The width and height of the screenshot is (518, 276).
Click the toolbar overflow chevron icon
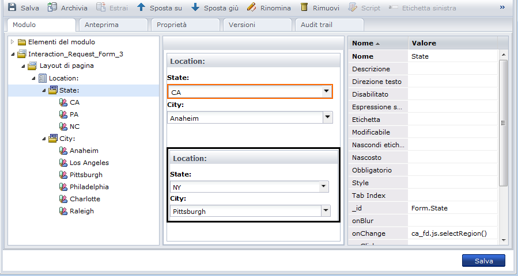502,7
